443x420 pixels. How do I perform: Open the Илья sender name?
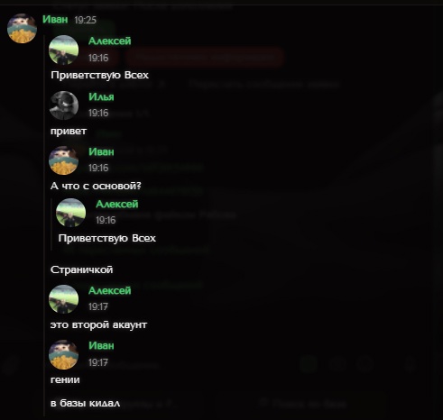(x=101, y=96)
